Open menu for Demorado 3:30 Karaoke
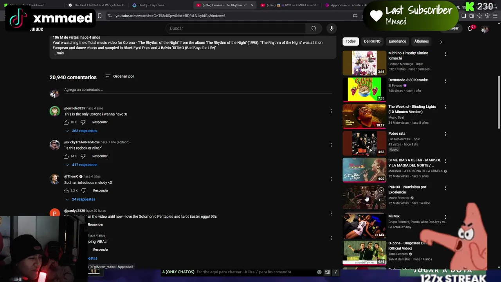This screenshot has width=501, height=282. point(445,80)
